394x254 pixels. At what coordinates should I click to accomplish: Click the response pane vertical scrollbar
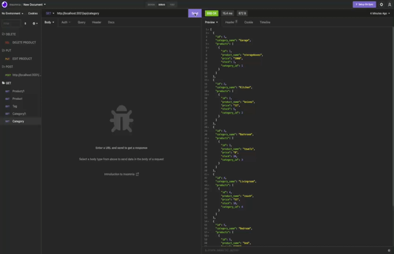coord(393,117)
